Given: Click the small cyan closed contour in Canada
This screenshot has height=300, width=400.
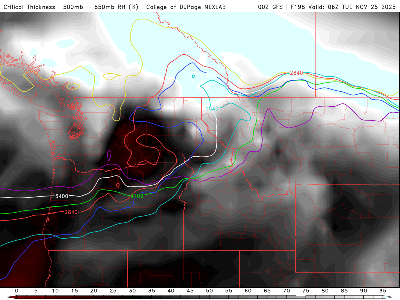Looking at the screenshot, I should pyautogui.click(x=193, y=76).
